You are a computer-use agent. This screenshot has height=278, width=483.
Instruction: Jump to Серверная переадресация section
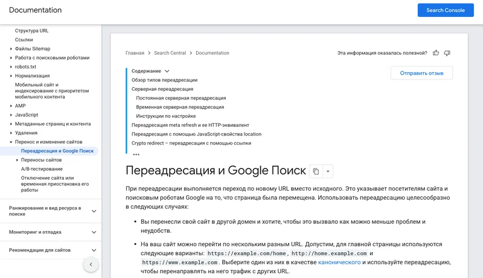coord(162,89)
